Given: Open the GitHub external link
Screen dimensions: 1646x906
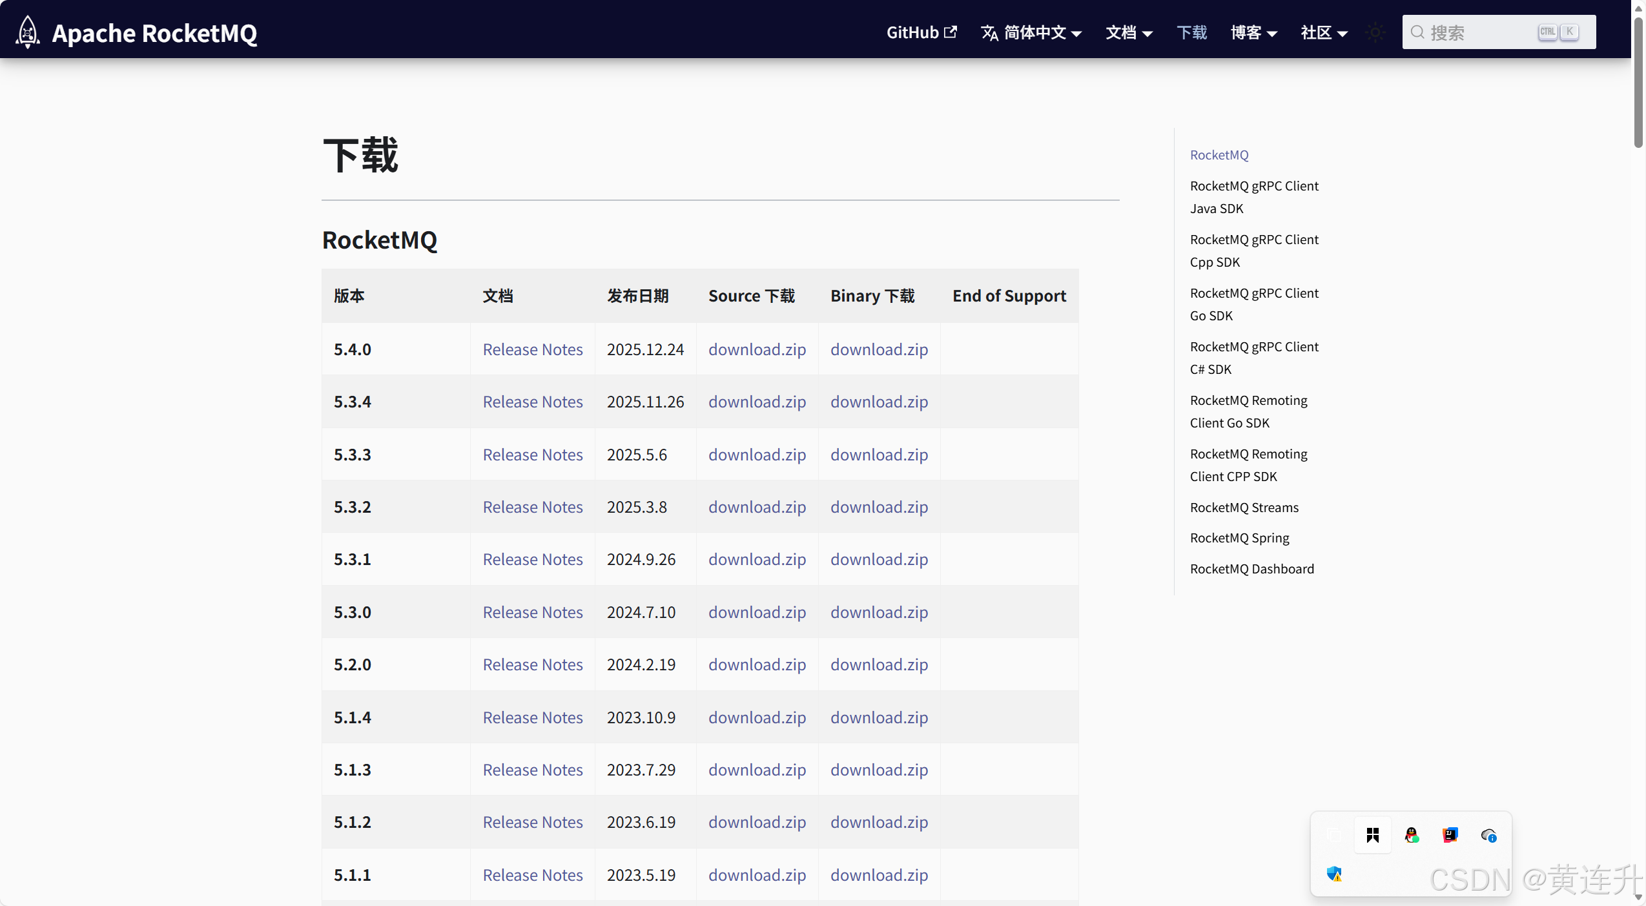Looking at the screenshot, I should 921,32.
